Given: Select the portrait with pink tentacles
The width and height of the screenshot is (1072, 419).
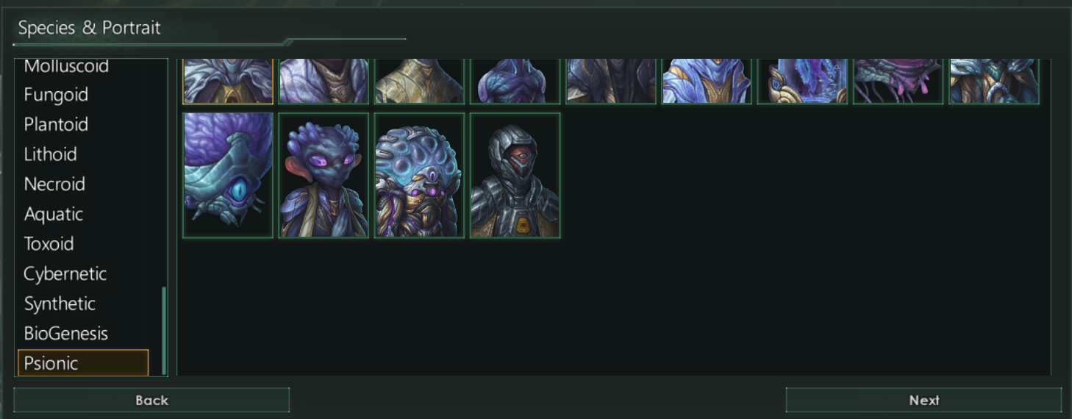Looking at the screenshot, I should 898,82.
